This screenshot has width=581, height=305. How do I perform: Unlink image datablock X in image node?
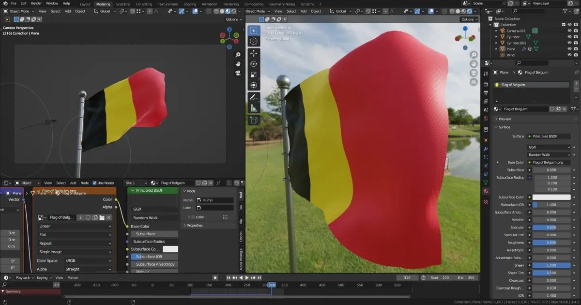click(109, 217)
